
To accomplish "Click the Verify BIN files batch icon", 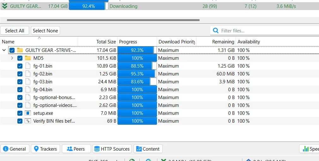I will pyautogui.click(x=28, y=121).
